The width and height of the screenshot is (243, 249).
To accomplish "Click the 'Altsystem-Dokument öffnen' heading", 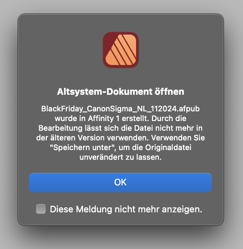I will (120, 92).
